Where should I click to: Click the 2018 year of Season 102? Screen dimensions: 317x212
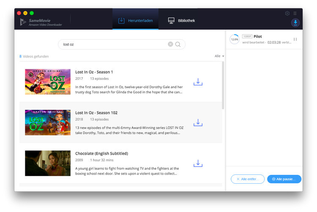click(x=79, y=120)
